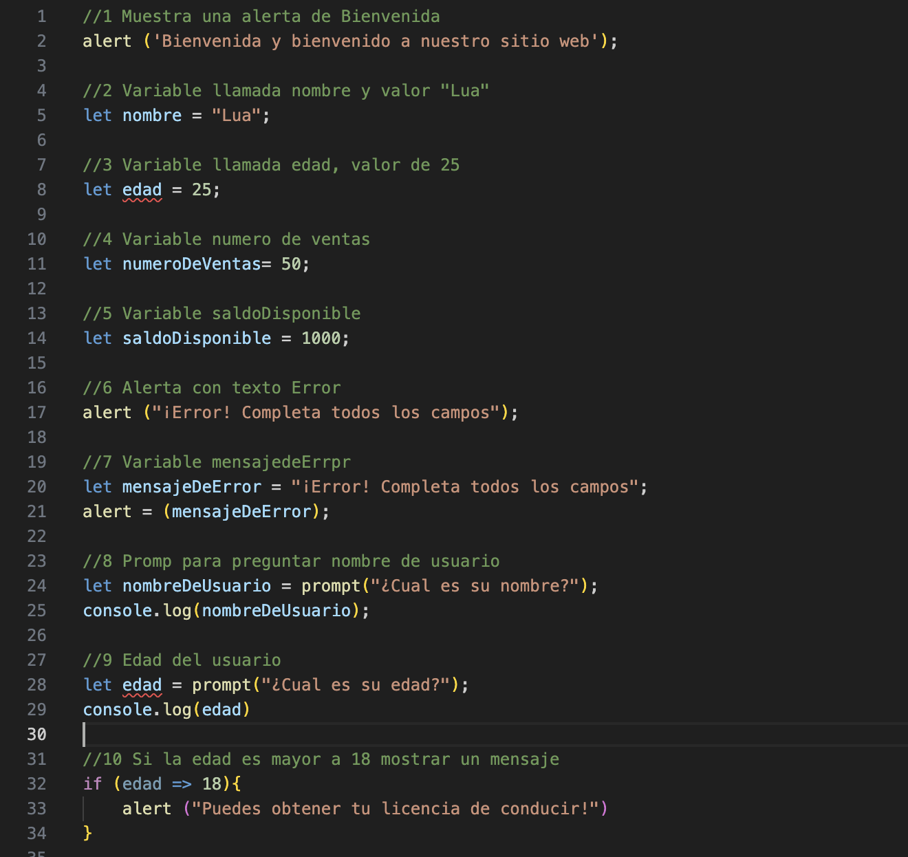Click the number 25 on line 8
Viewport: 908px width, 857px height.
coord(202,190)
